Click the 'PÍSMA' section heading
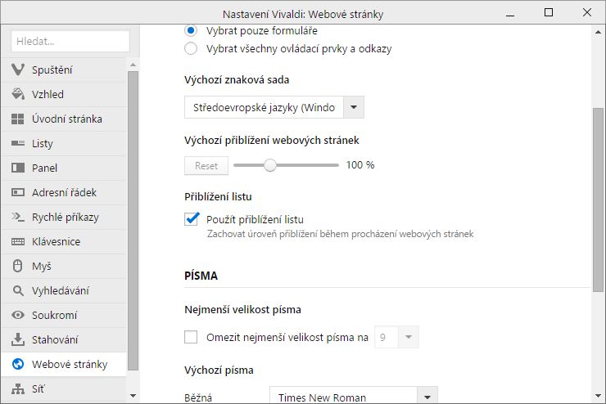The height and width of the screenshot is (404, 606). coord(201,276)
